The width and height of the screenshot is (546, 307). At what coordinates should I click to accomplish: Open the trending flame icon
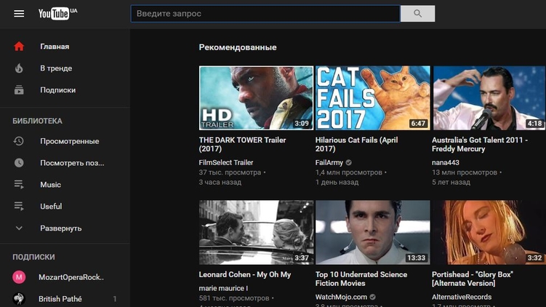19,68
